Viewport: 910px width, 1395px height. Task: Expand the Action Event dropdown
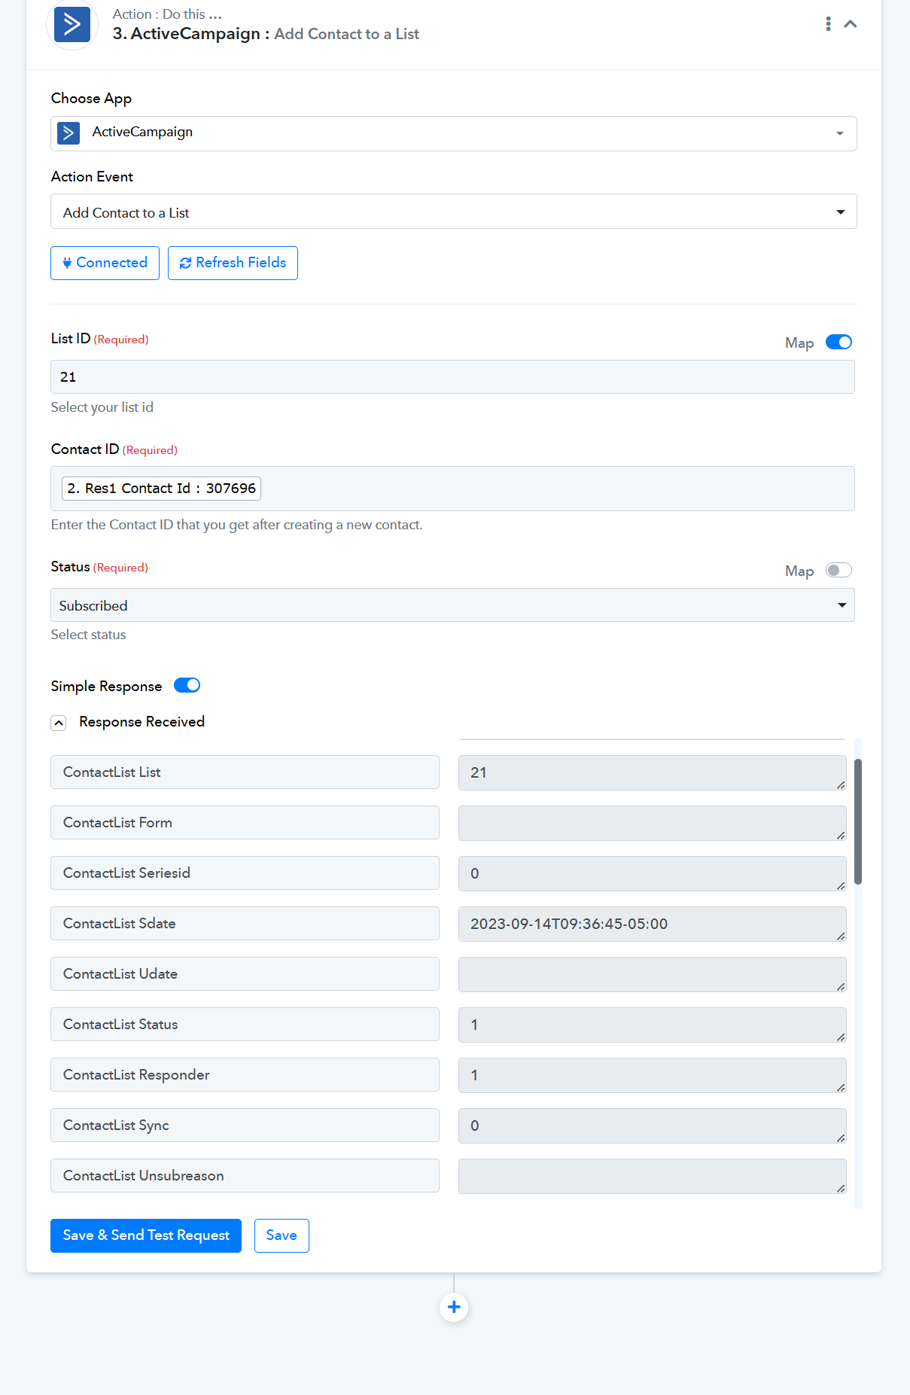453,212
